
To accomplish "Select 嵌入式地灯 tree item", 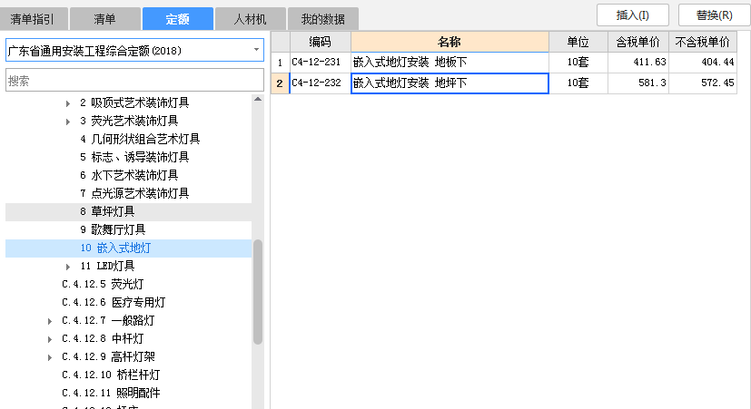I will (x=128, y=248).
